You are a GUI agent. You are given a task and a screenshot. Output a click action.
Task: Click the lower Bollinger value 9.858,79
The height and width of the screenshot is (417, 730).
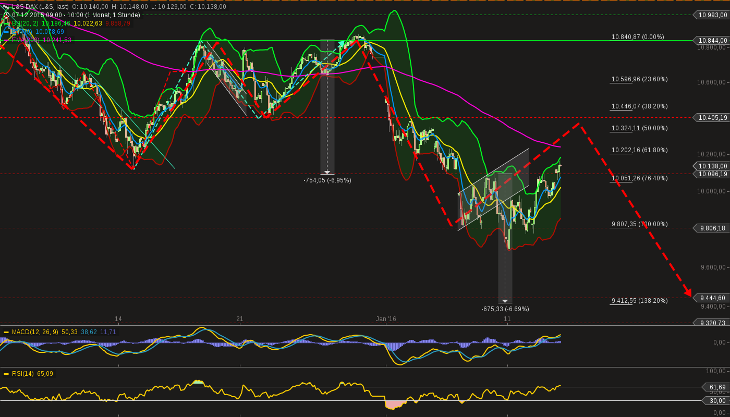pyautogui.click(x=118, y=23)
